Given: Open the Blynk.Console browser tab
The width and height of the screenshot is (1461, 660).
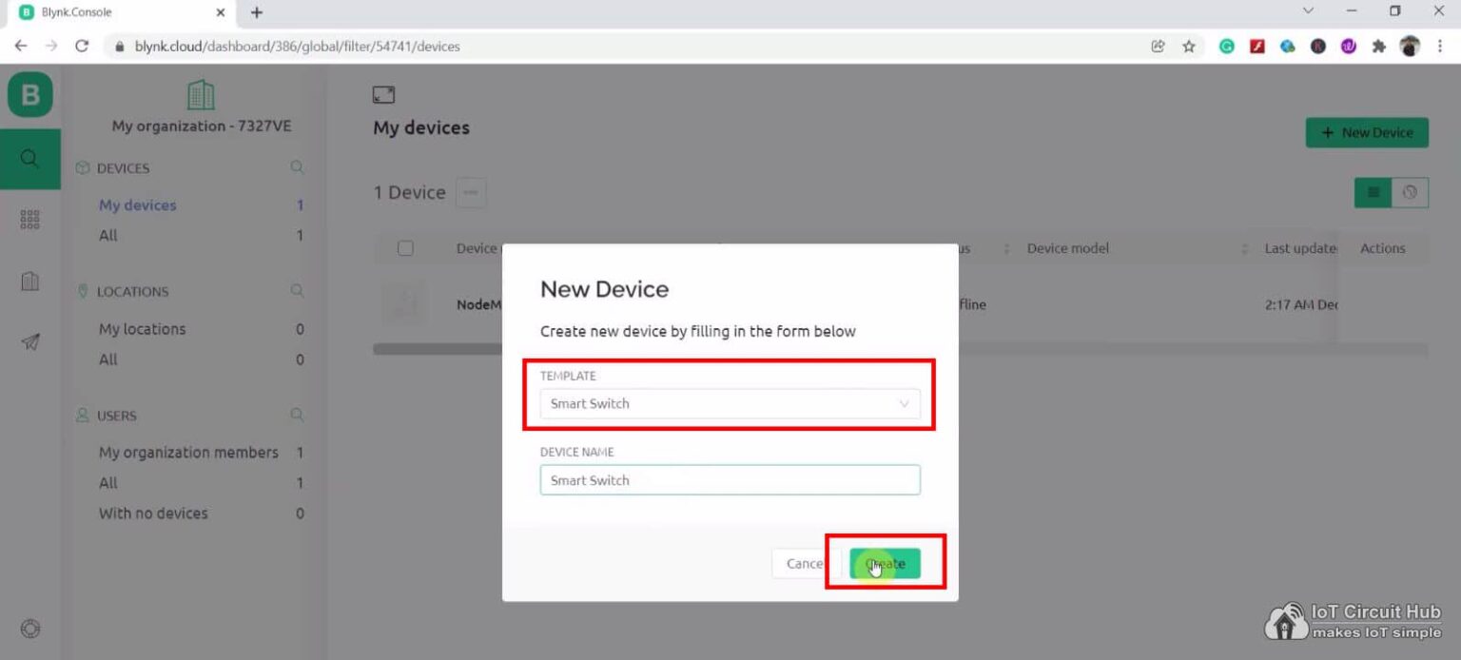Looking at the screenshot, I should tap(114, 12).
